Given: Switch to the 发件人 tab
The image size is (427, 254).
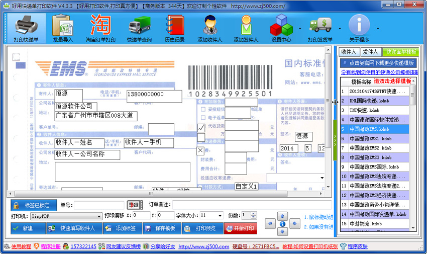Looking at the screenshot, I should (x=370, y=52).
